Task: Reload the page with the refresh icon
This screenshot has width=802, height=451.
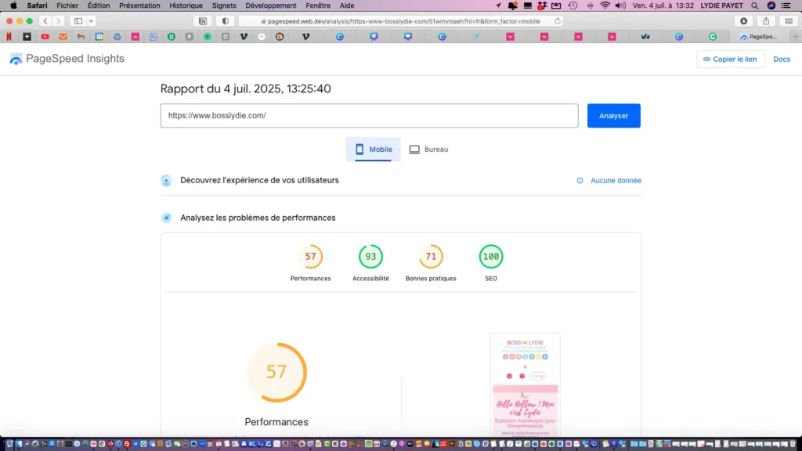Action: click(x=558, y=21)
